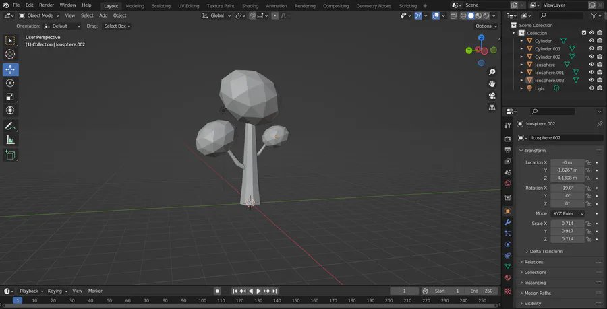The height and width of the screenshot is (309, 607).
Task: Open Orientation Default dropdown
Action: tap(62, 26)
